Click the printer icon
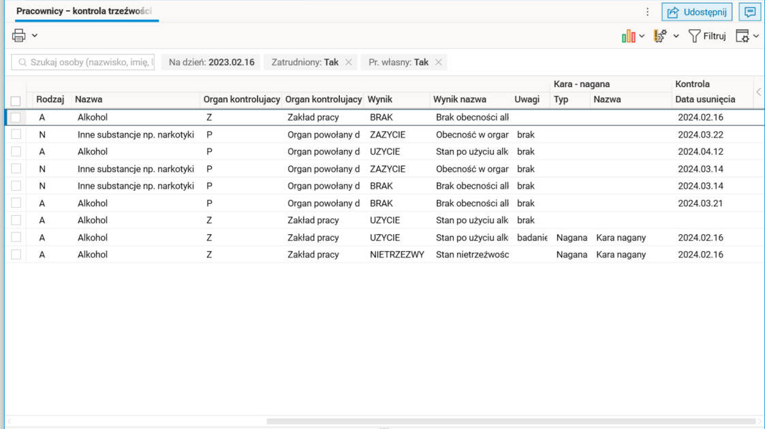The width and height of the screenshot is (765, 429). (x=18, y=35)
